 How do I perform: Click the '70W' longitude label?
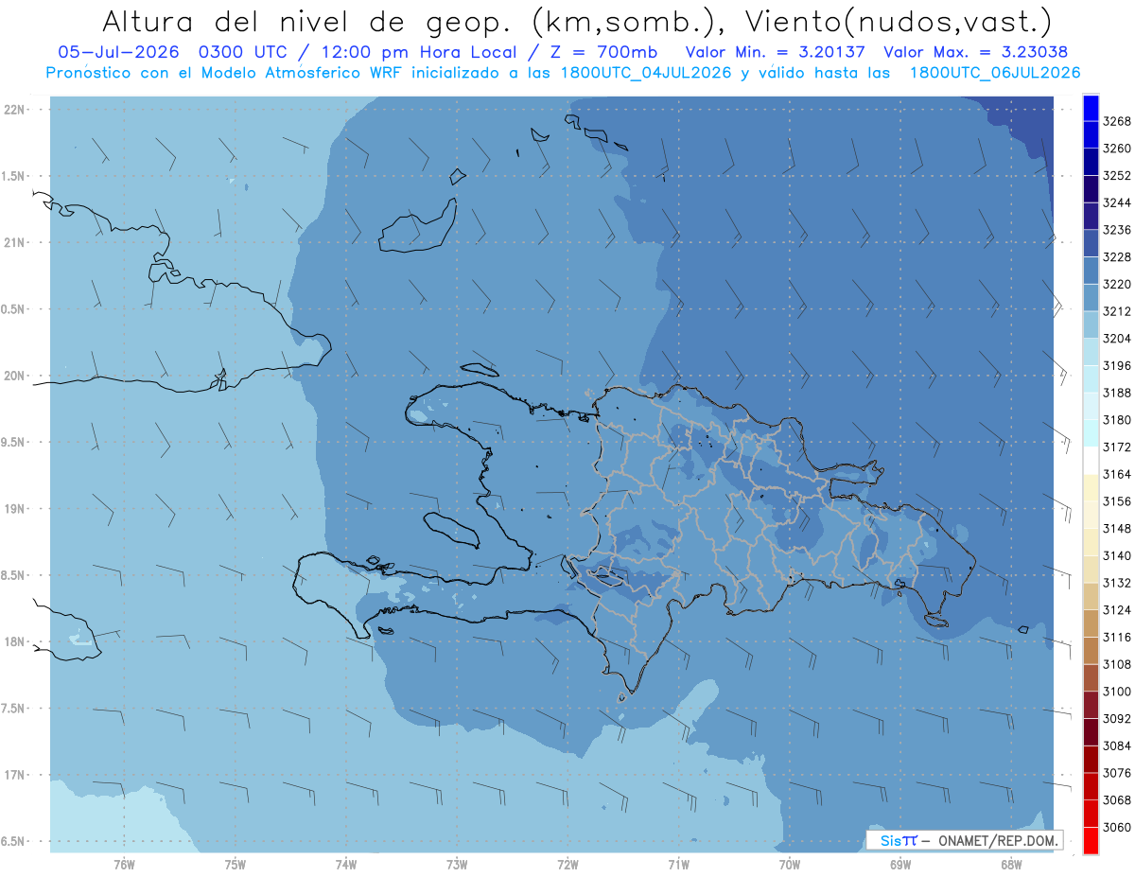point(790,865)
